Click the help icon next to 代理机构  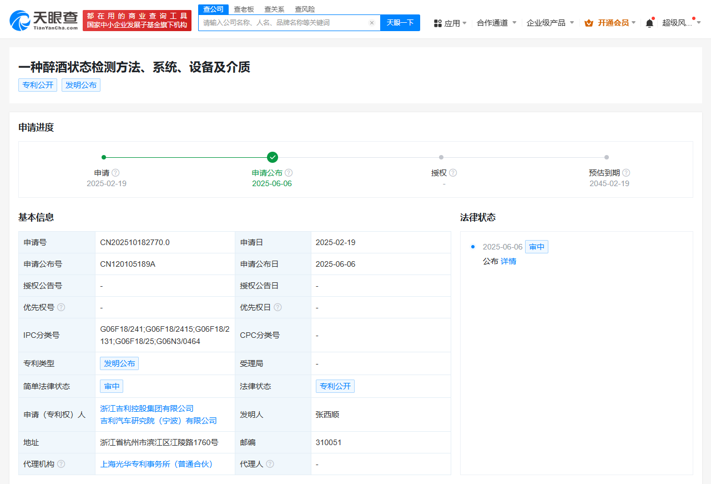[x=61, y=464]
